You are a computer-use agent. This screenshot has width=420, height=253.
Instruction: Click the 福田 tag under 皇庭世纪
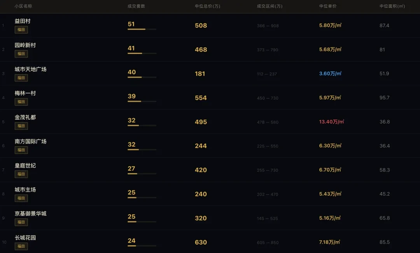coord(21,174)
